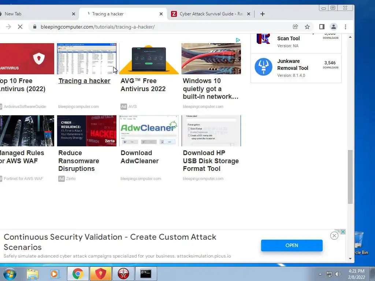Click the Scan Tool logo icon

pyautogui.click(x=263, y=39)
